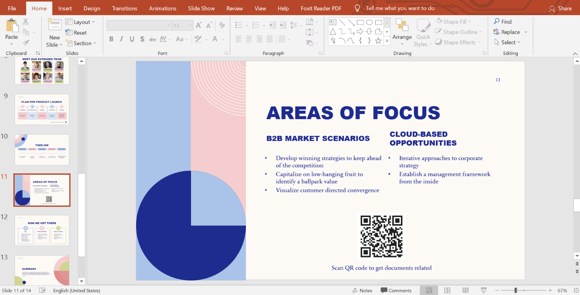Toggle Justify paragraph alignment
The height and width of the screenshot is (295, 580).
tap(269, 39)
